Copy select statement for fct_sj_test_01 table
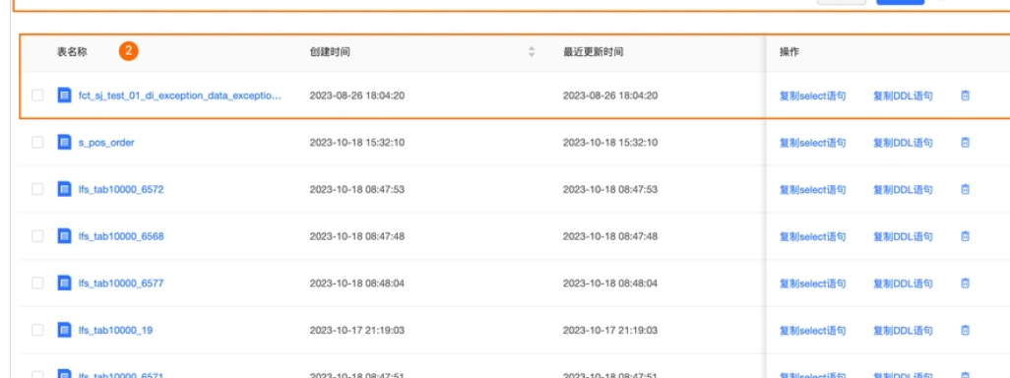This screenshot has width=1010, height=378. [812, 95]
